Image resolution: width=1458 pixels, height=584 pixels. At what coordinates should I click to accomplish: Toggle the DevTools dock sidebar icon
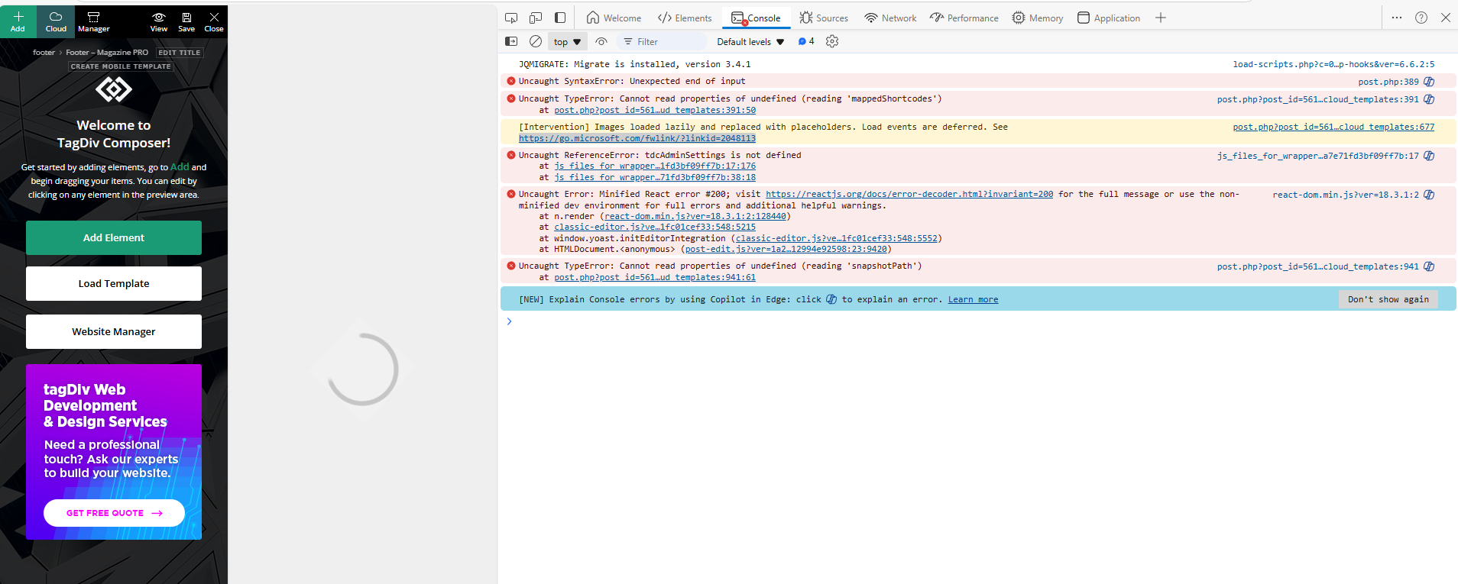(x=560, y=18)
